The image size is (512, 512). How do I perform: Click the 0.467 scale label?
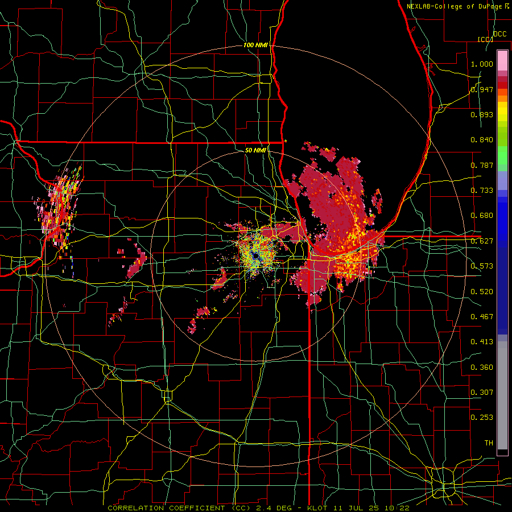(x=482, y=317)
